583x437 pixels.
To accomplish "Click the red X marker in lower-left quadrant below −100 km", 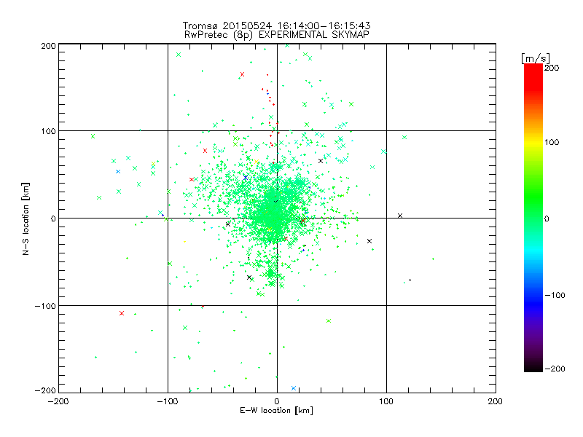I will tap(122, 313).
